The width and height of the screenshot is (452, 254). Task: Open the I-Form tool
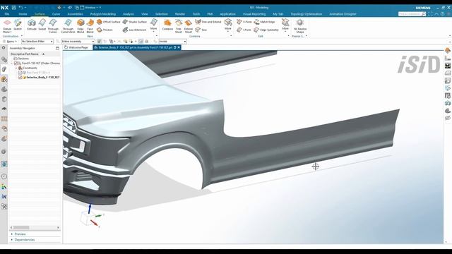244,30
